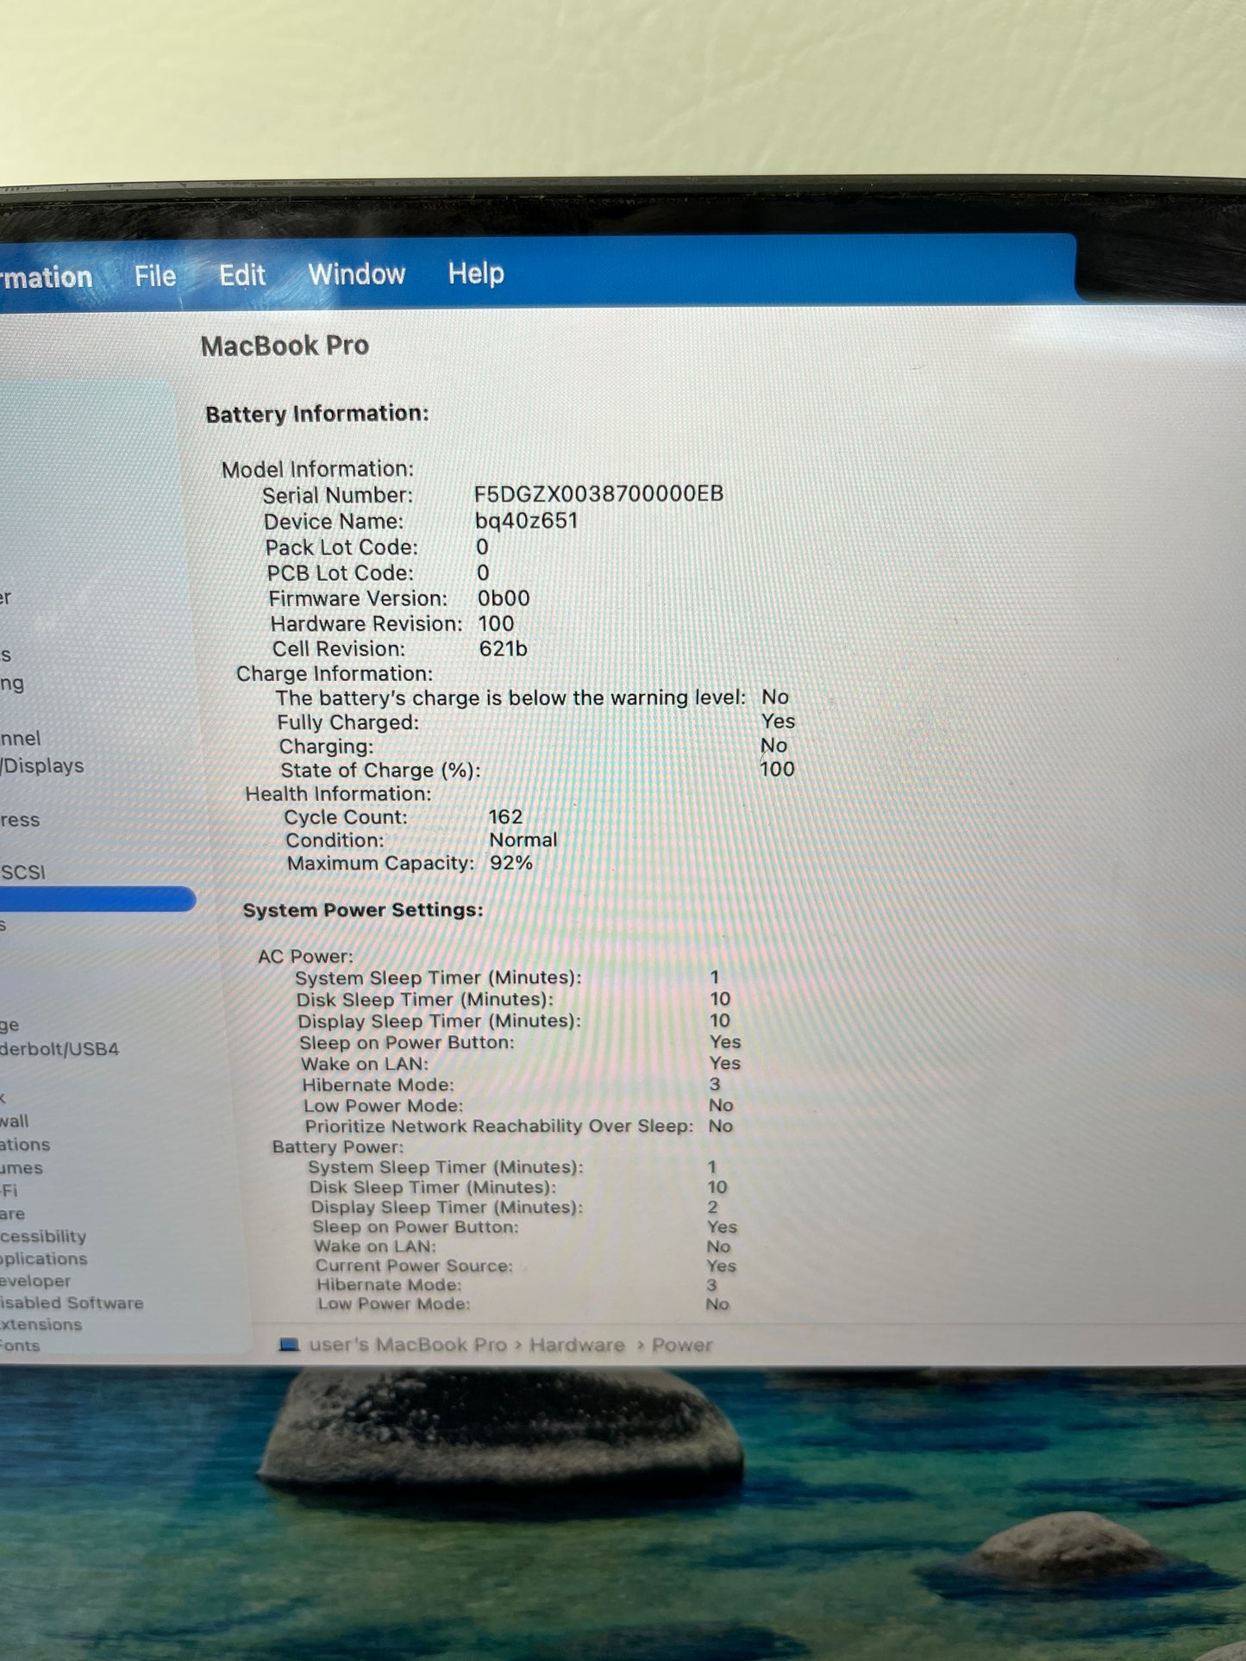Click cell revision value 621b

click(x=503, y=648)
